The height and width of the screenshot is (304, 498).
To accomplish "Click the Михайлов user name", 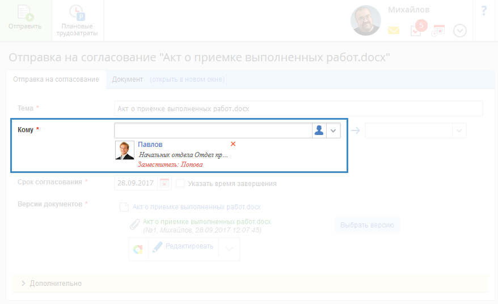I will click(408, 10).
